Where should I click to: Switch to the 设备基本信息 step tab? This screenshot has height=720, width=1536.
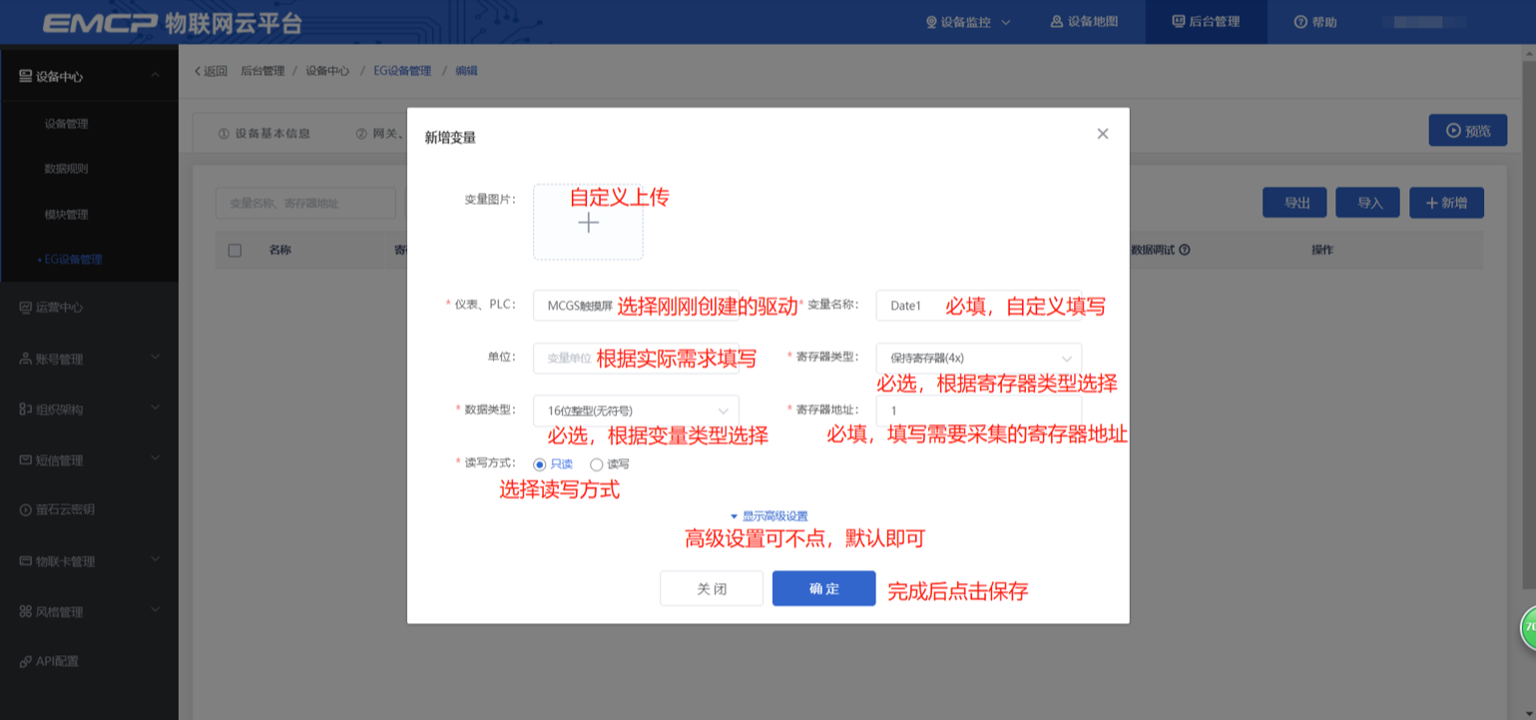click(264, 133)
